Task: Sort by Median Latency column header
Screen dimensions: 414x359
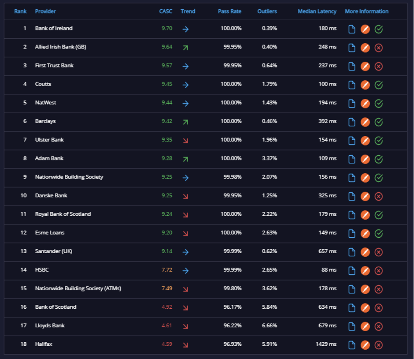Action: (317, 11)
